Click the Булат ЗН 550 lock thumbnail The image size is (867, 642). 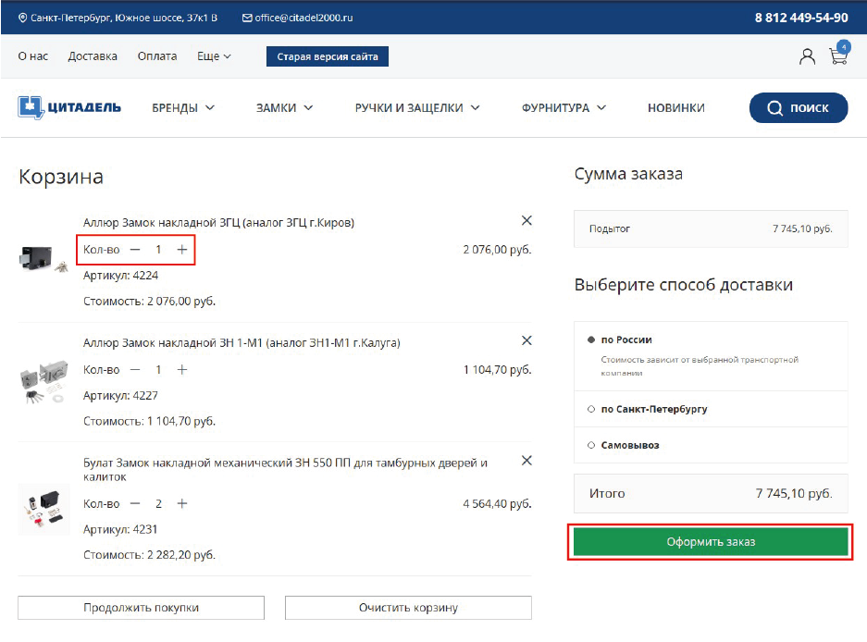(x=43, y=510)
